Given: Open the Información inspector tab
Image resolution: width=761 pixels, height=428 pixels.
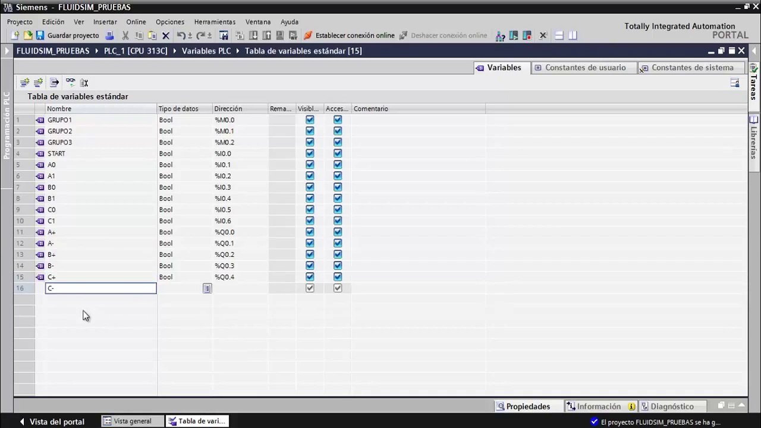Looking at the screenshot, I should coord(600,407).
